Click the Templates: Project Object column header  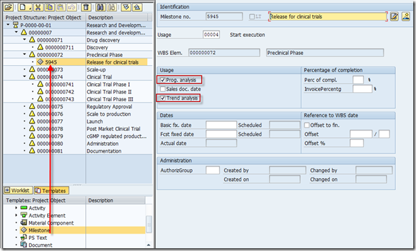pyautogui.click(x=44, y=200)
